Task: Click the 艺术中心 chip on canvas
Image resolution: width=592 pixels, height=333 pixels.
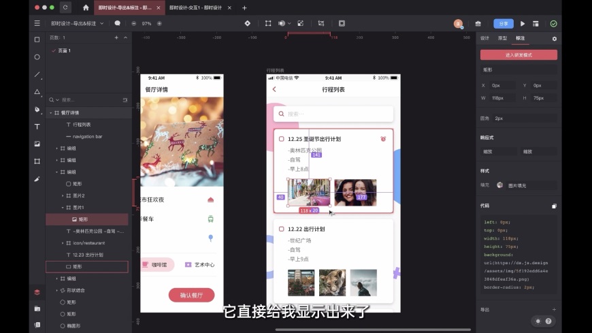Action: [x=200, y=265]
